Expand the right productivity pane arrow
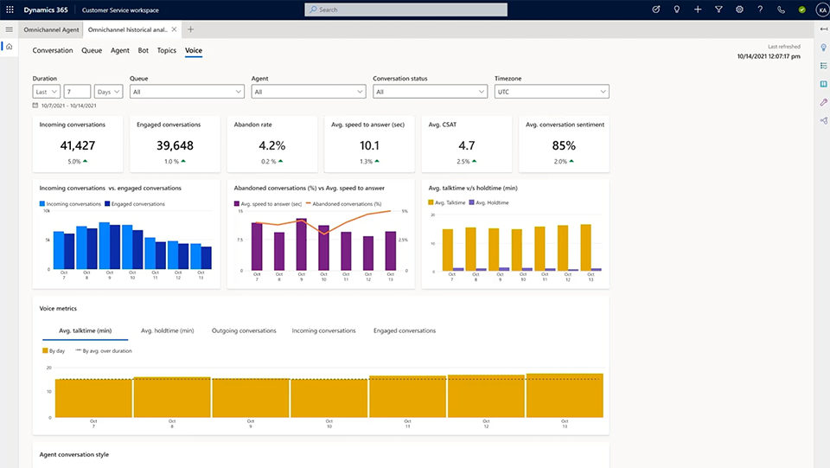The width and height of the screenshot is (830, 468). click(823, 29)
